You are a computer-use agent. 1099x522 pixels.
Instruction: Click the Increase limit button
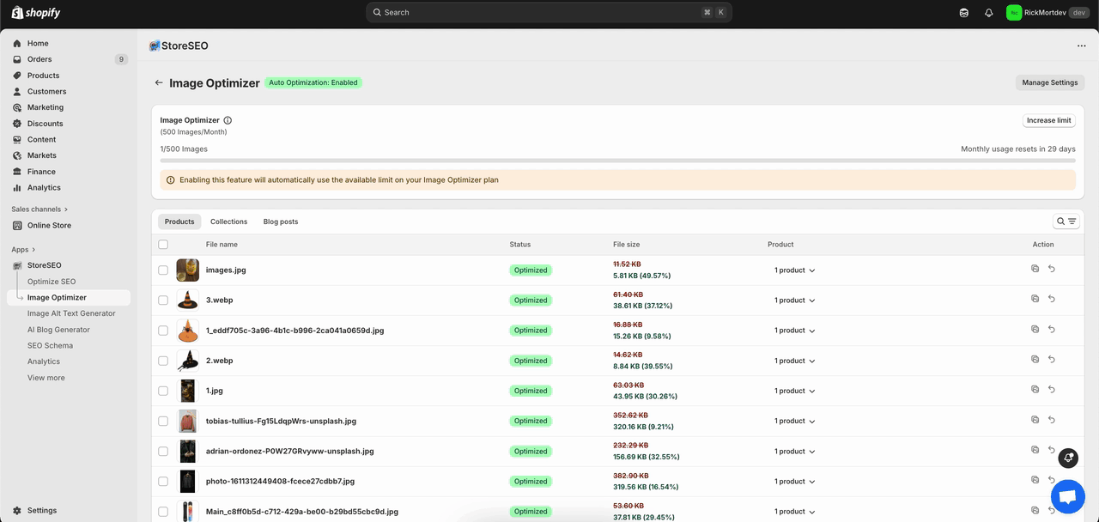pyautogui.click(x=1048, y=121)
